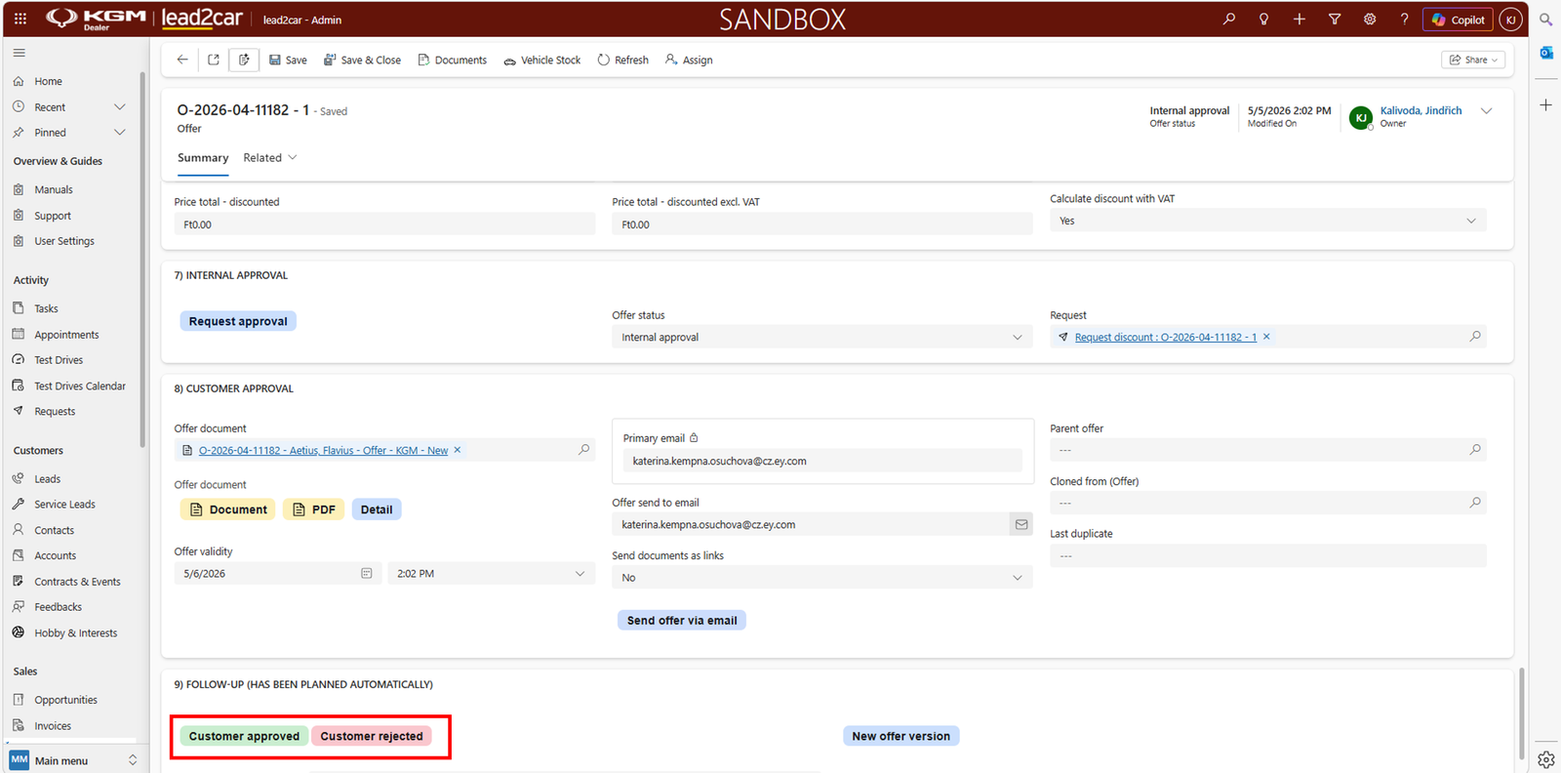
Task: Go back with the arrow icon
Action: tap(182, 60)
